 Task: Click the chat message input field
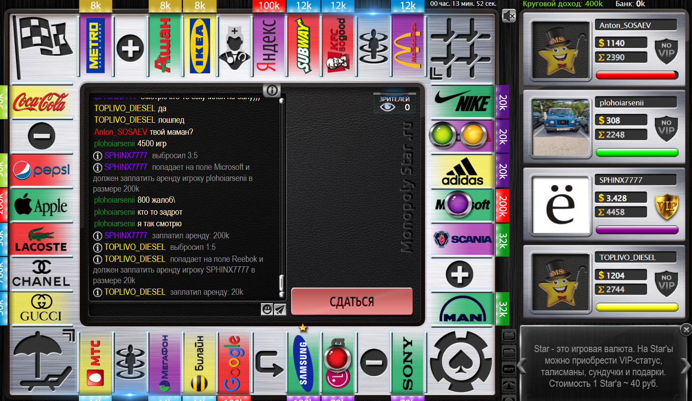click(x=175, y=309)
